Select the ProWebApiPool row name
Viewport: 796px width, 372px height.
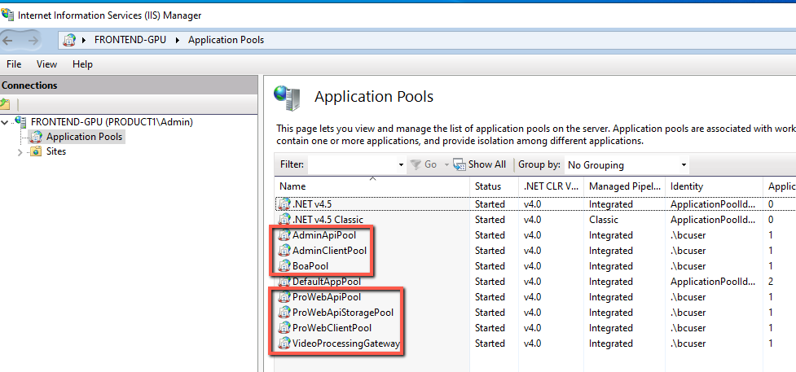click(327, 297)
